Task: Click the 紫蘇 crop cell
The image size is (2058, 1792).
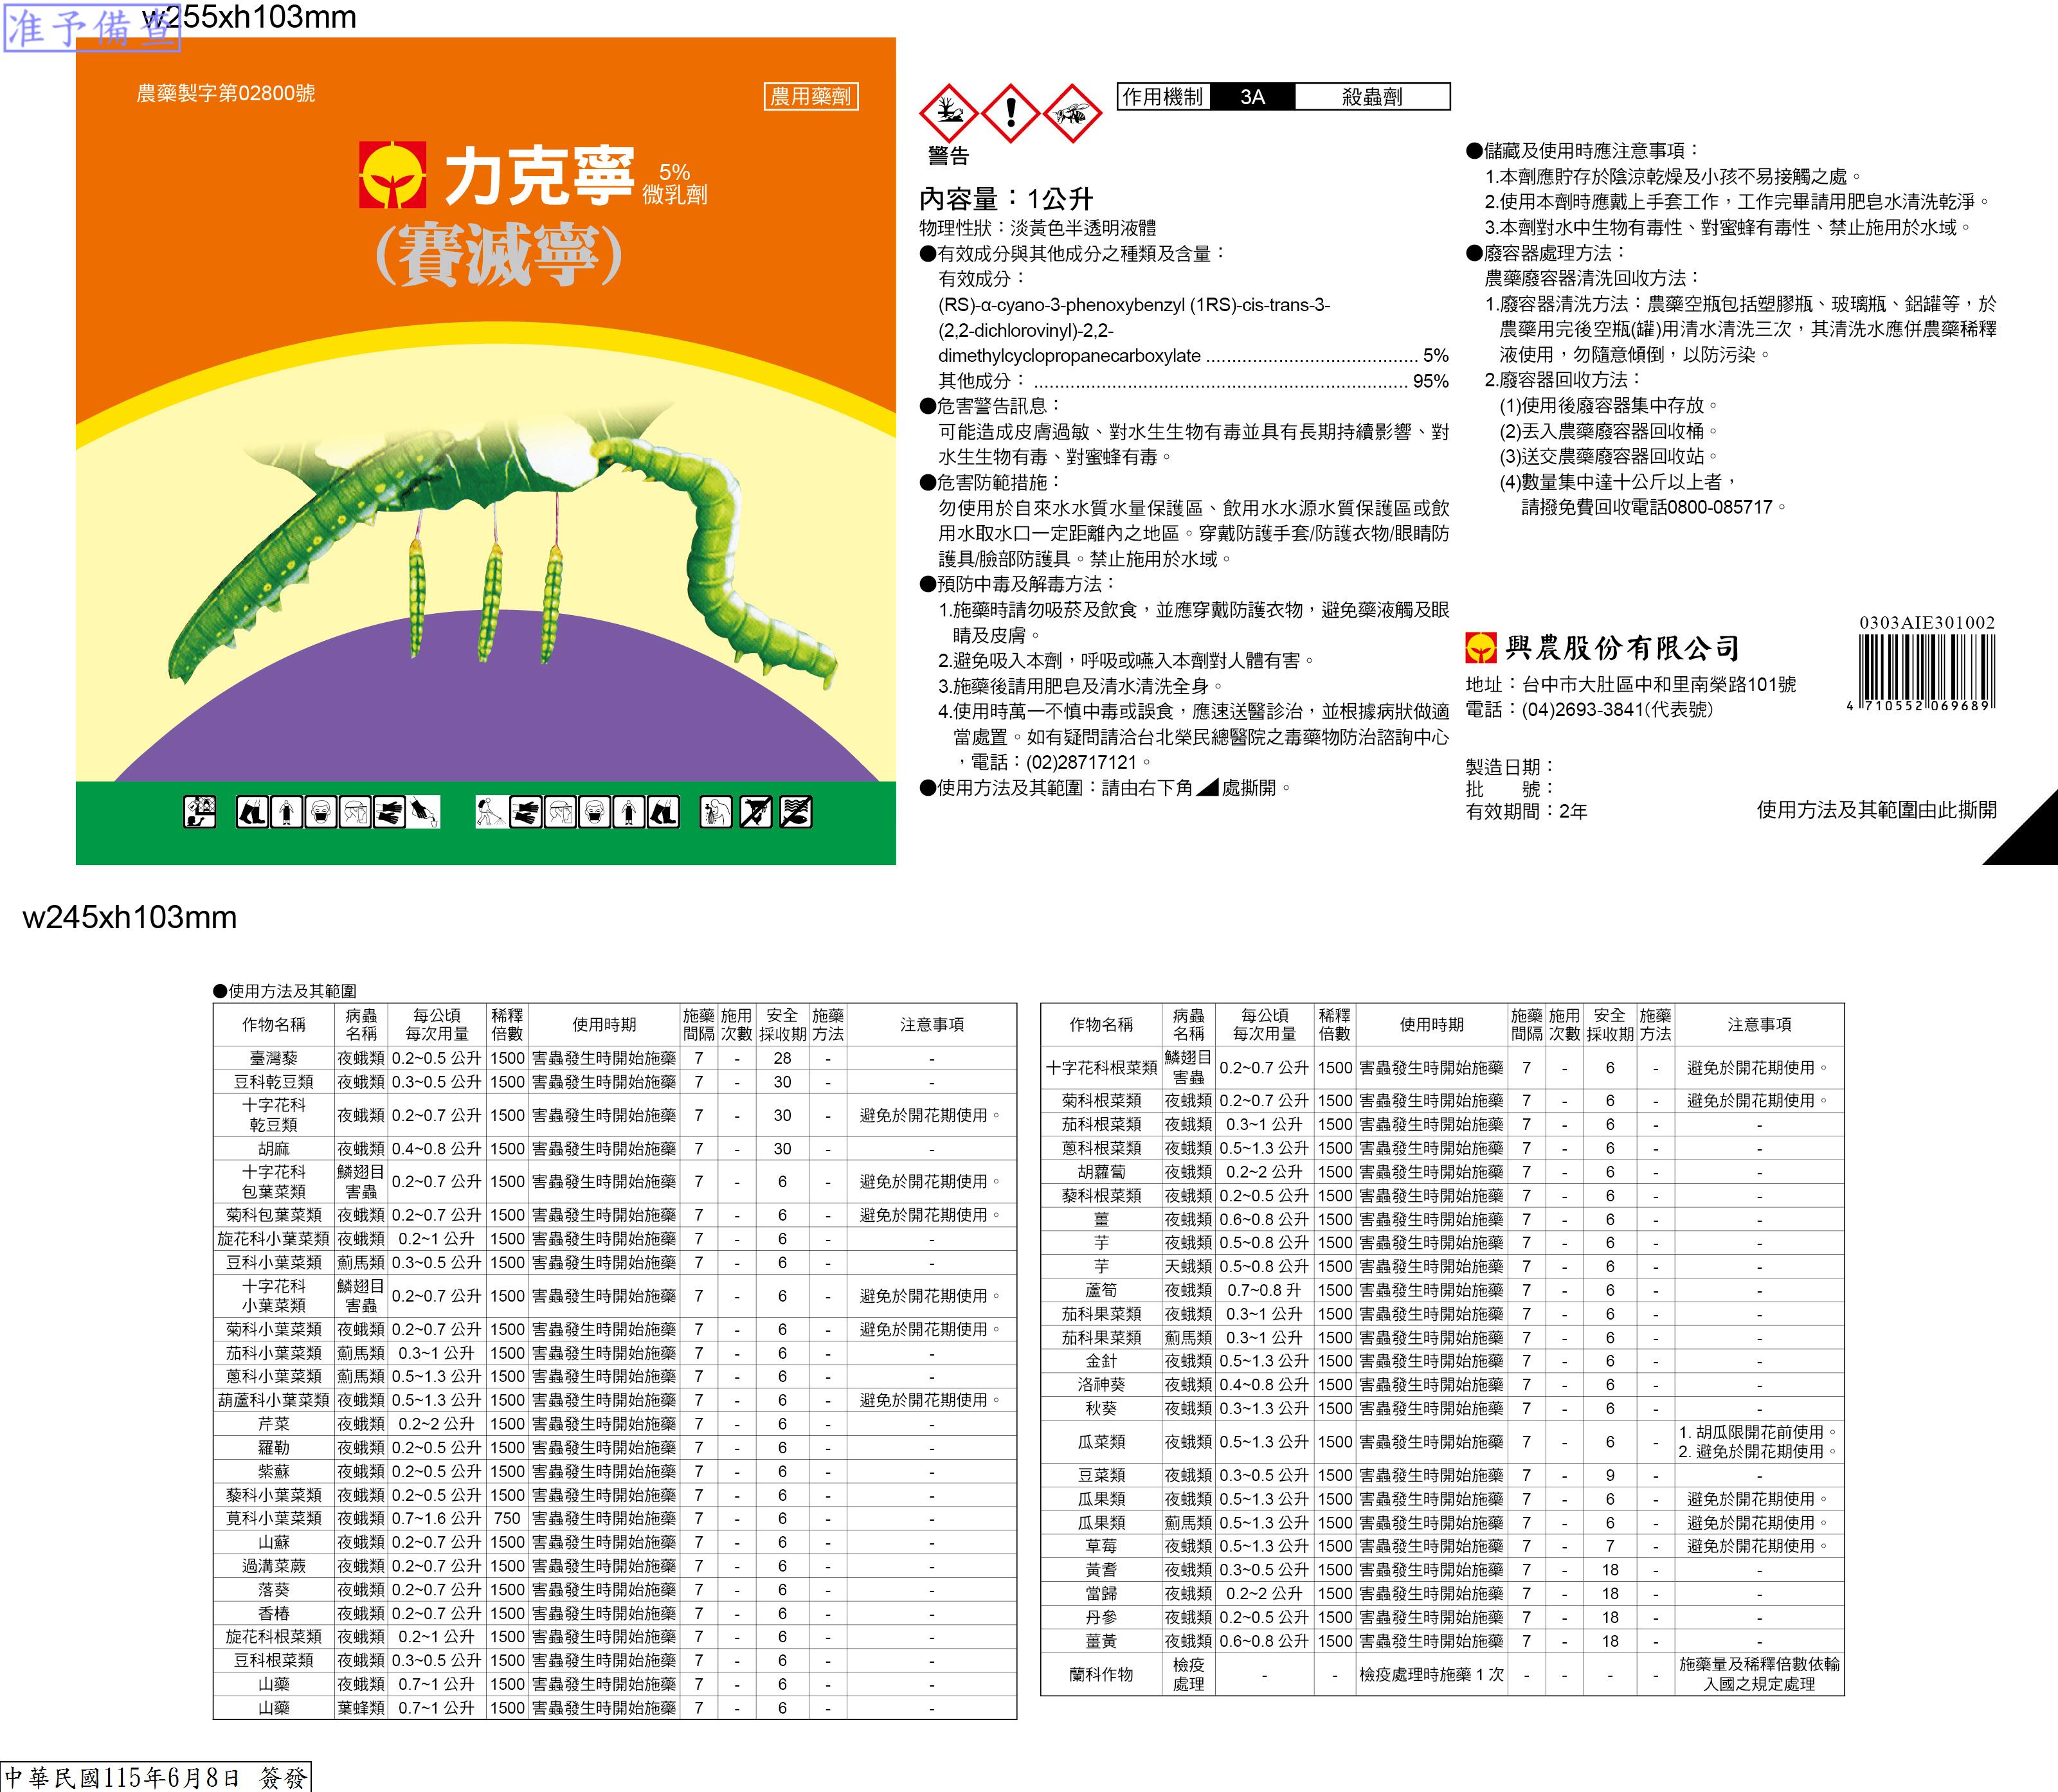Action: pos(274,1472)
